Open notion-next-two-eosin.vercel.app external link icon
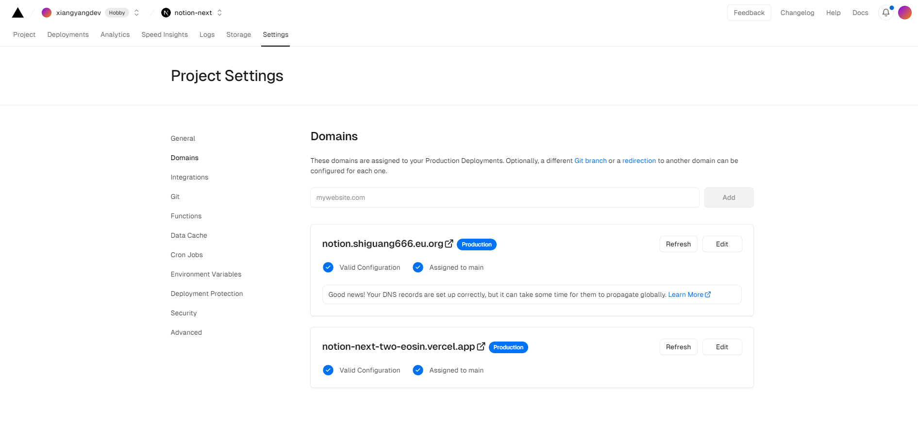 (x=481, y=346)
